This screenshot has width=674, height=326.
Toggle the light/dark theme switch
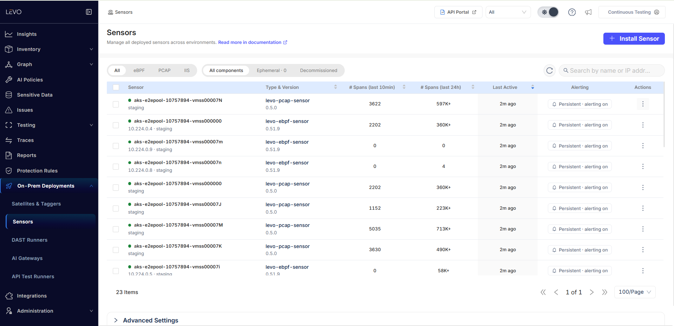[x=548, y=12]
